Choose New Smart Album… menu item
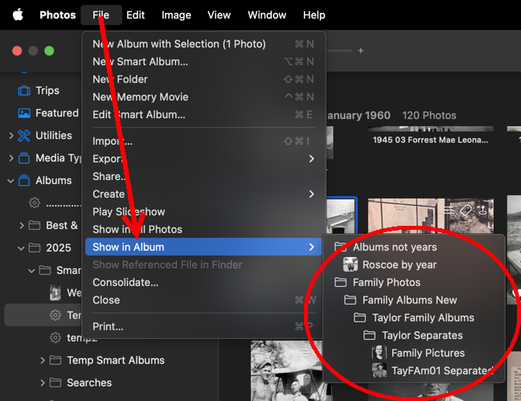The height and width of the screenshot is (401, 521). 203,61
